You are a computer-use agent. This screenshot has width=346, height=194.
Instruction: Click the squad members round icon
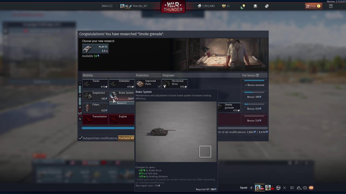coord(278,188)
